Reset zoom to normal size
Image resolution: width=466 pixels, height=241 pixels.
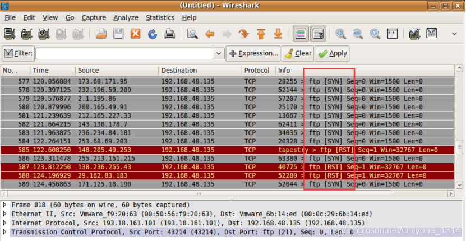(375, 34)
